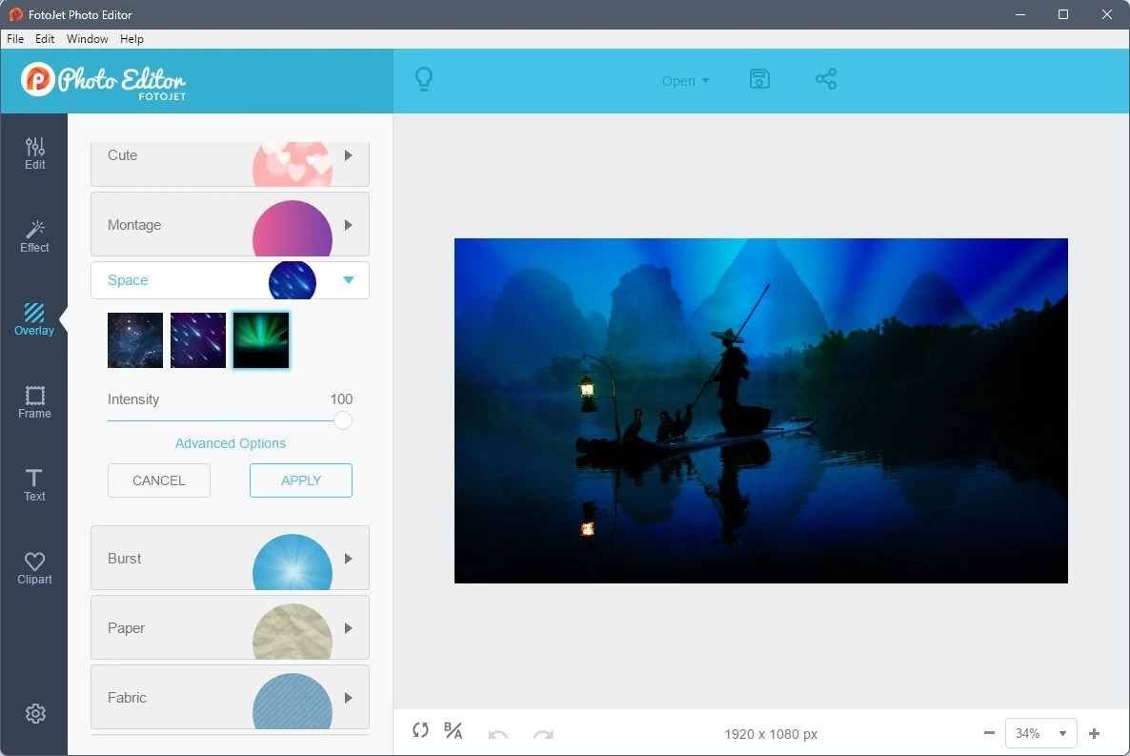The width and height of the screenshot is (1130, 756).
Task: Expand the Fabric overlay category
Action: point(230,697)
